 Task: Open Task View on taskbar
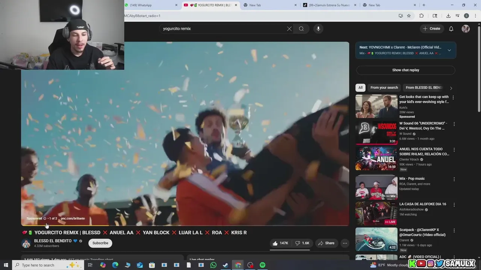point(90,265)
